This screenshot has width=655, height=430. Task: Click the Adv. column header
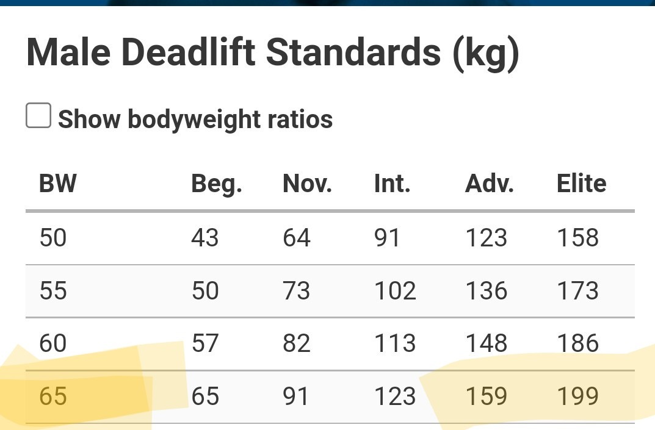tap(489, 183)
